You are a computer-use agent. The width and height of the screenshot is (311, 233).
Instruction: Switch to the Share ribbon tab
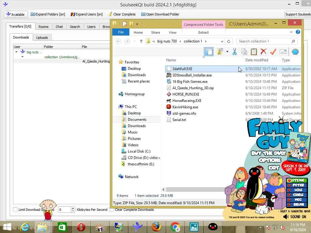155,32
